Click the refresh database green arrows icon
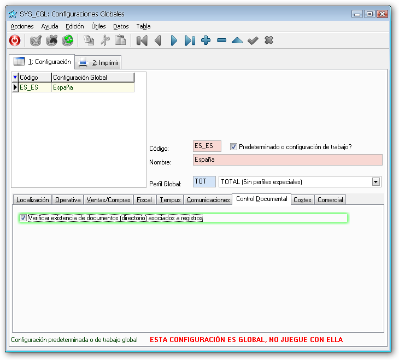 (67, 40)
